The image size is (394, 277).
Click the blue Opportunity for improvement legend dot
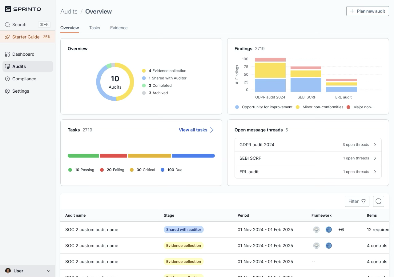(x=237, y=107)
